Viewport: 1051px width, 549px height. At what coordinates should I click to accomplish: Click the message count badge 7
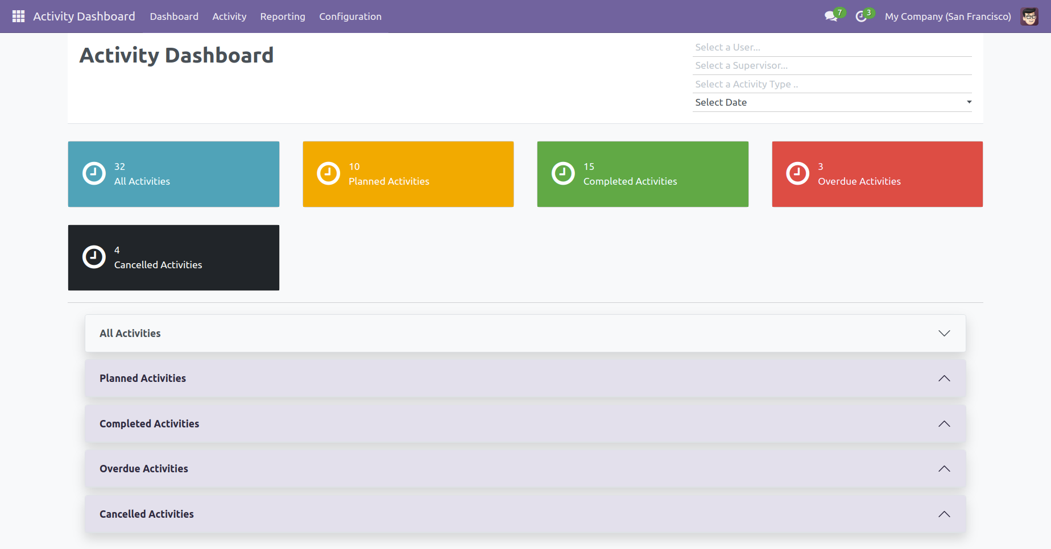[840, 13]
